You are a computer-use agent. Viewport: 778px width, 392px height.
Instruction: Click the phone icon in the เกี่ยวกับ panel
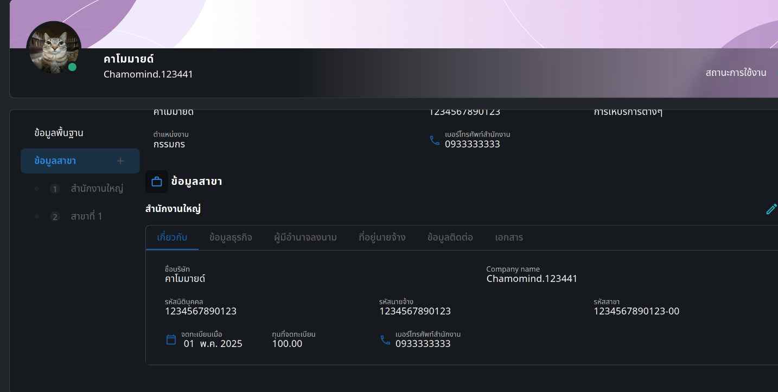(x=385, y=340)
